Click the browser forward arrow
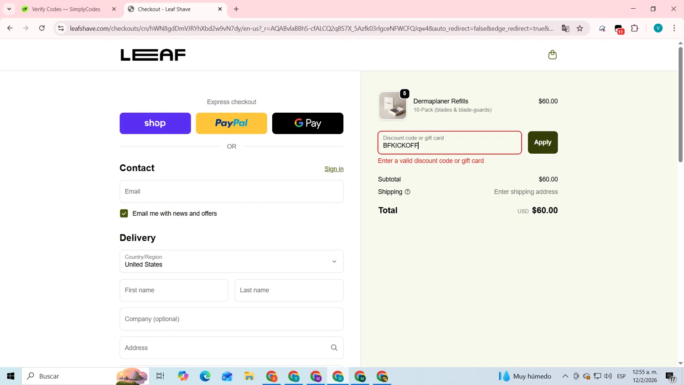This screenshot has height=385, width=684. [x=26, y=28]
